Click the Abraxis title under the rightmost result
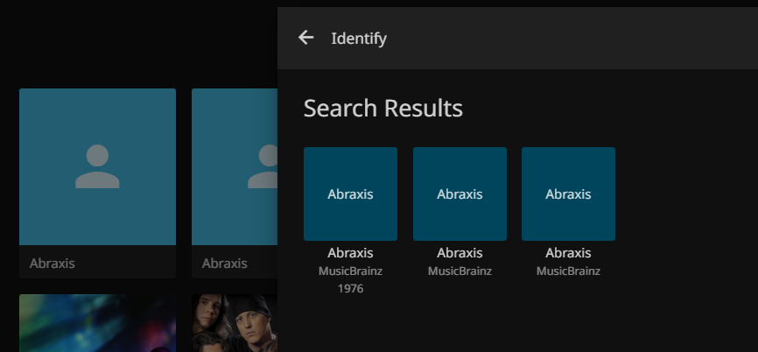The height and width of the screenshot is (352, 758). click(568, 253)
